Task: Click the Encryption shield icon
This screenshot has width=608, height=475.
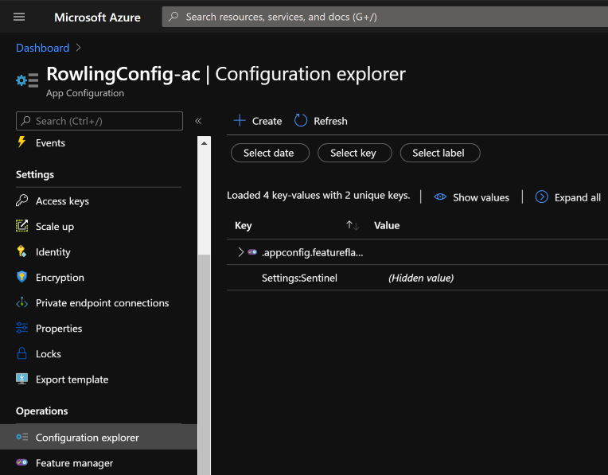Action: (x=21, y=277)
